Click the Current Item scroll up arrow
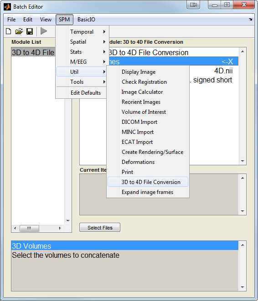The image size is (258, 301). [x=243, y=178]
